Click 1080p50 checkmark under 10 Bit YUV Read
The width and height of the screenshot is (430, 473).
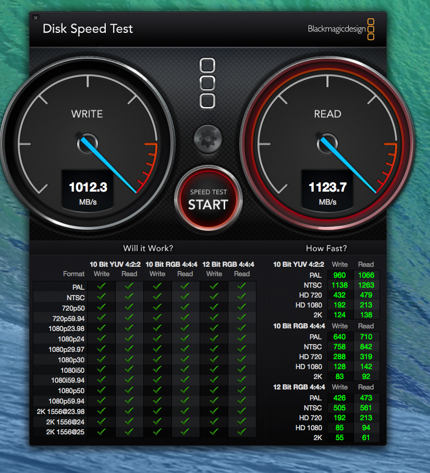click(129, 390)
